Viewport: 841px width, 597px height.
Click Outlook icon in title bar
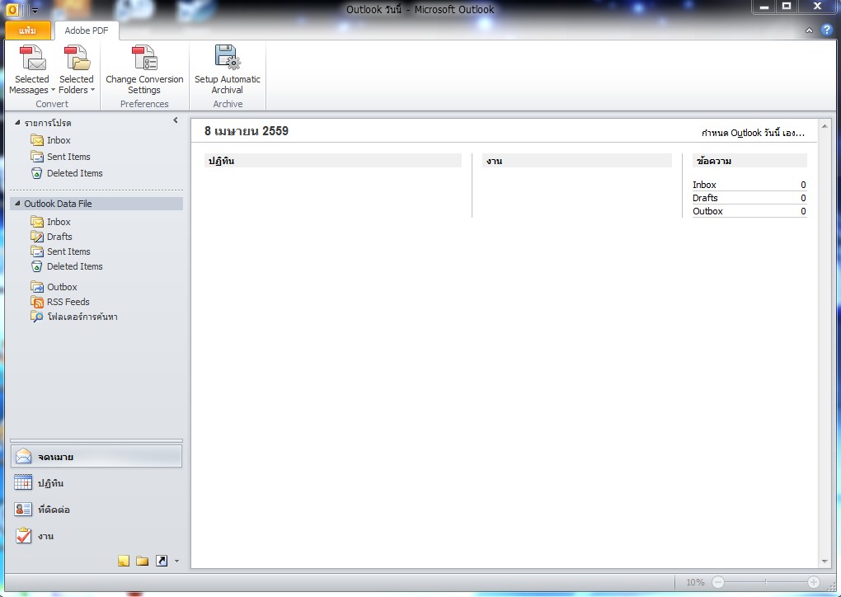point(12,10)
